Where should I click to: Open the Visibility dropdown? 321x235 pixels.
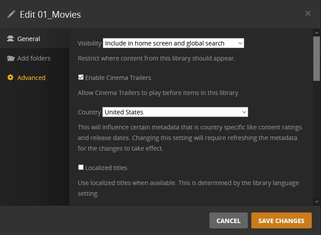[173, 43]
